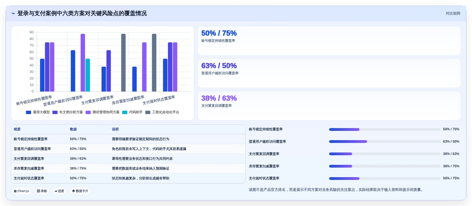
Task: Click x-axis label 账号锁定持续性覆盖率 in chart
Action: (34, 100)
